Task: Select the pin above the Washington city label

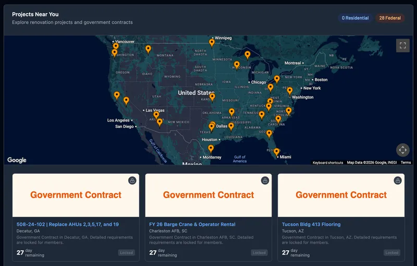Action: point(290,91)
